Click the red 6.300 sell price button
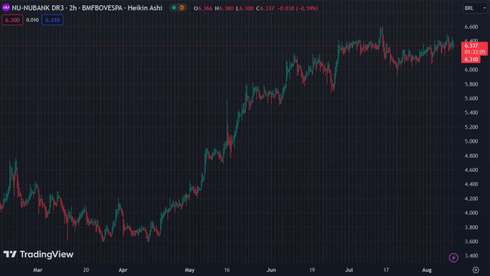Screen dimensions: 490x276 coord(12,20)
